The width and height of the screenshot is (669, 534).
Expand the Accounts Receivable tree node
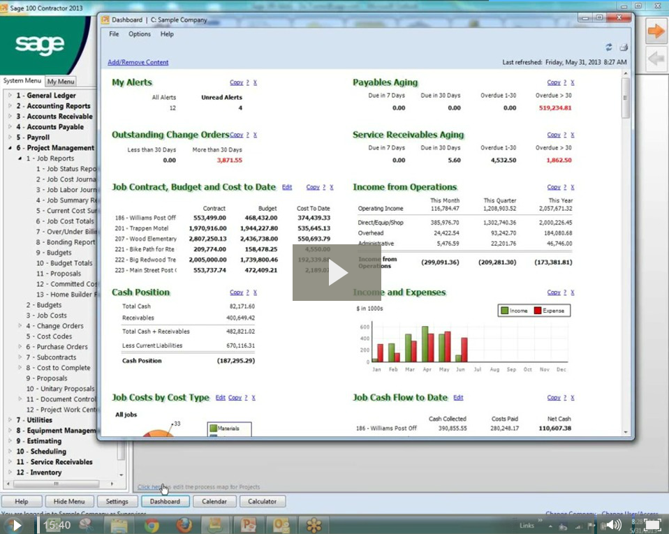(10, 116)
